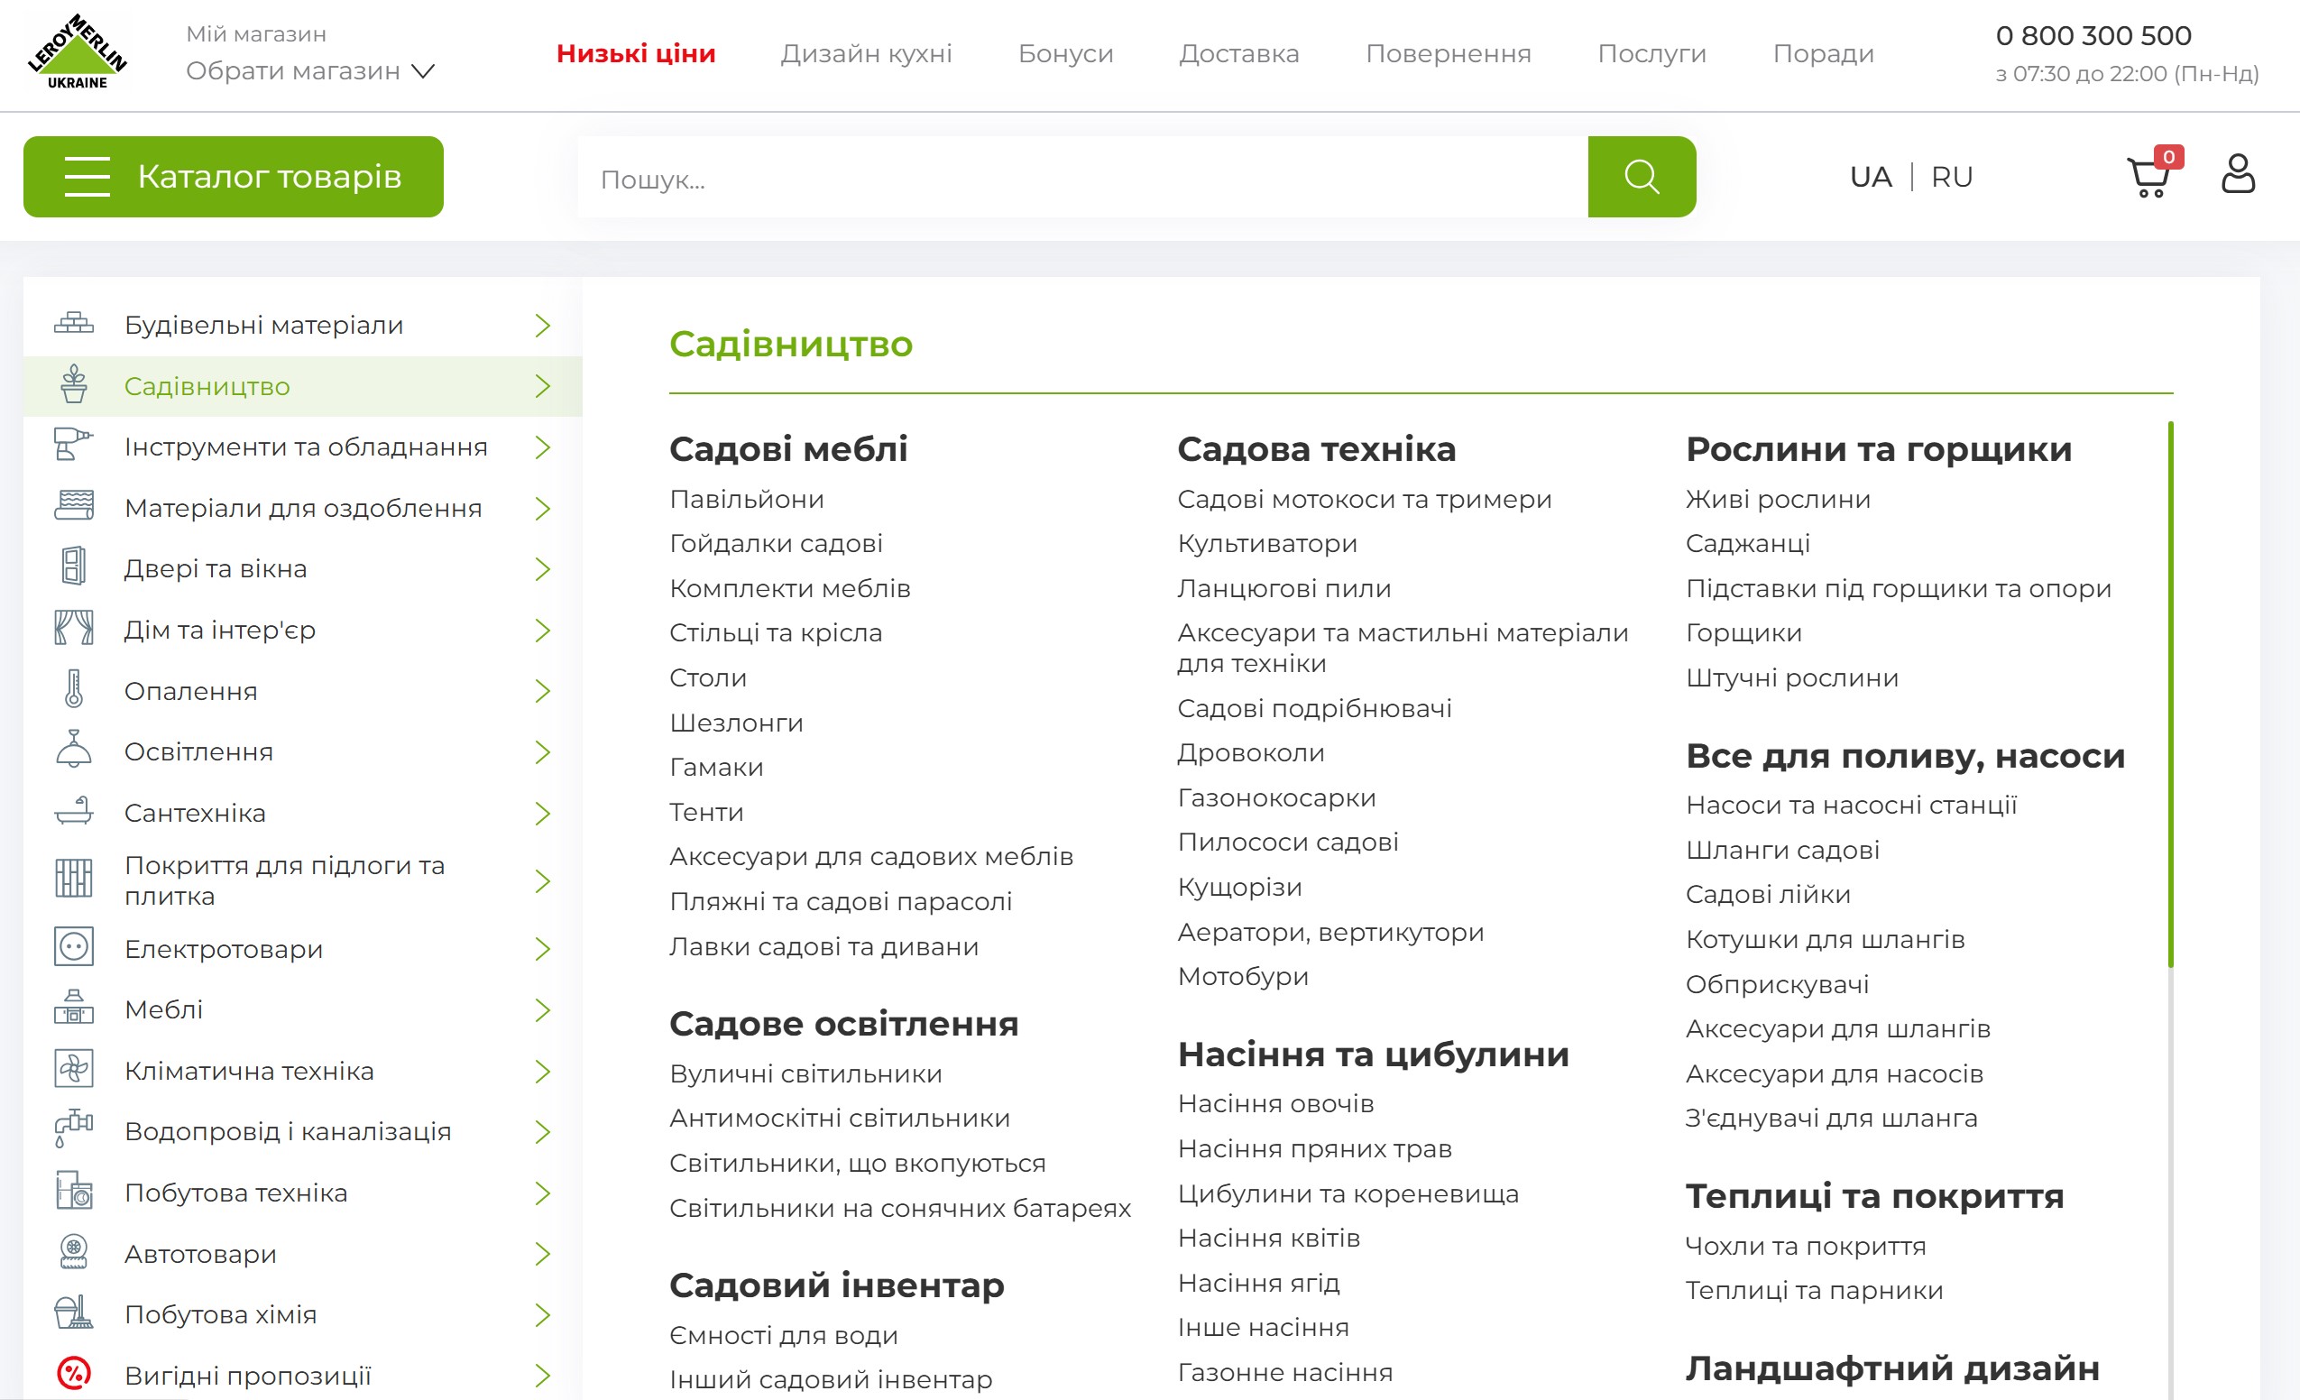
Task: Click the lamp icon for Освітлення
Action: coord(74,751)
